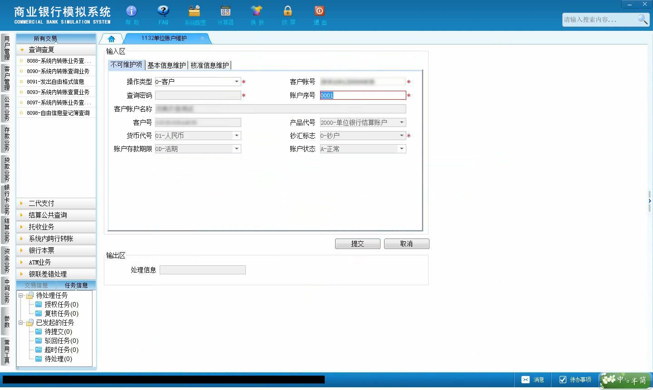Open the 钞汇标志 dropdown

click(x=401, y=136)
